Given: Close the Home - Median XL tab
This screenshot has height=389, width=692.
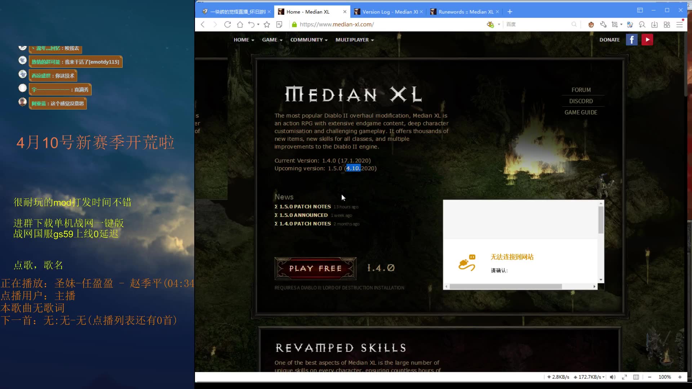Looking at the screenshot, I should tap(345, 12).
